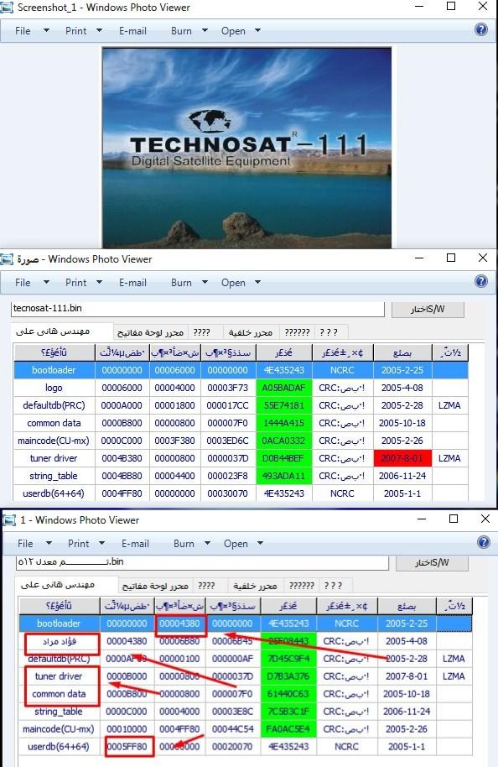Click the green 55E74181 checksum cell
498x767 pixels.
pos(283,405)
